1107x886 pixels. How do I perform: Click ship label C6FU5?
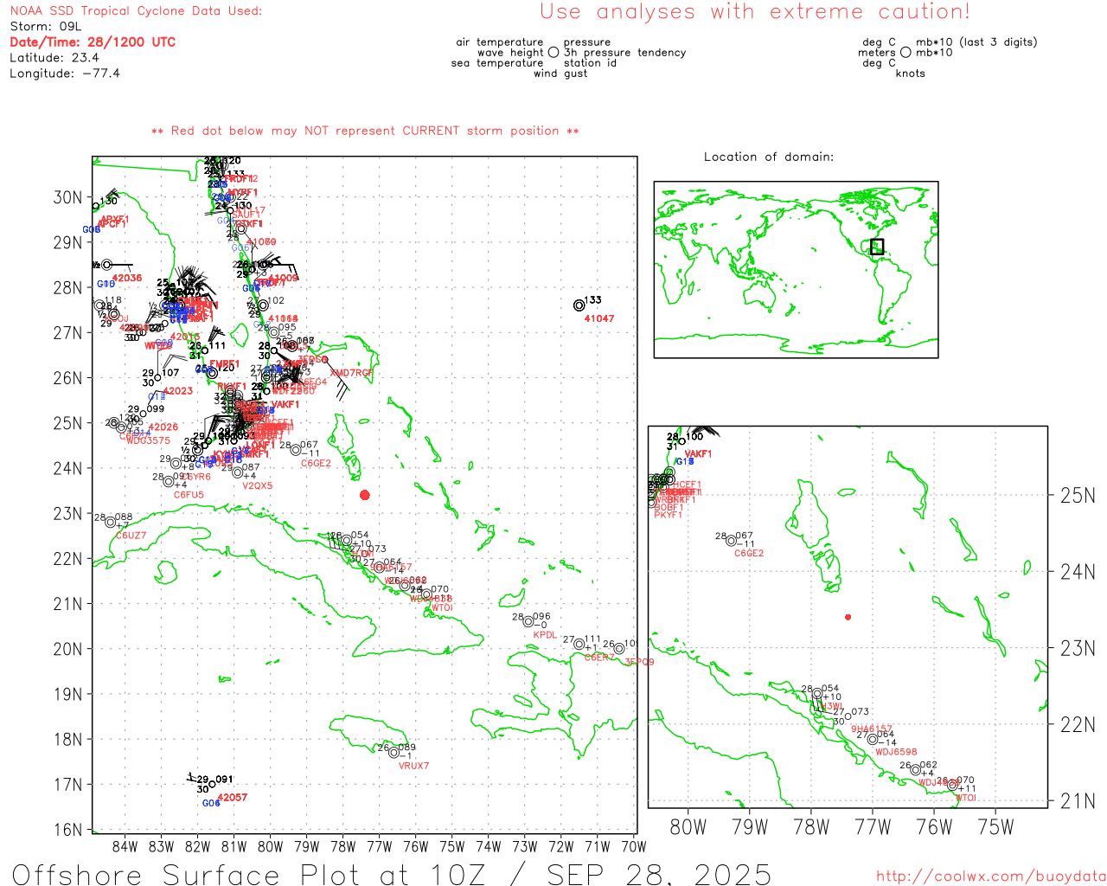(x=189, y=495)
